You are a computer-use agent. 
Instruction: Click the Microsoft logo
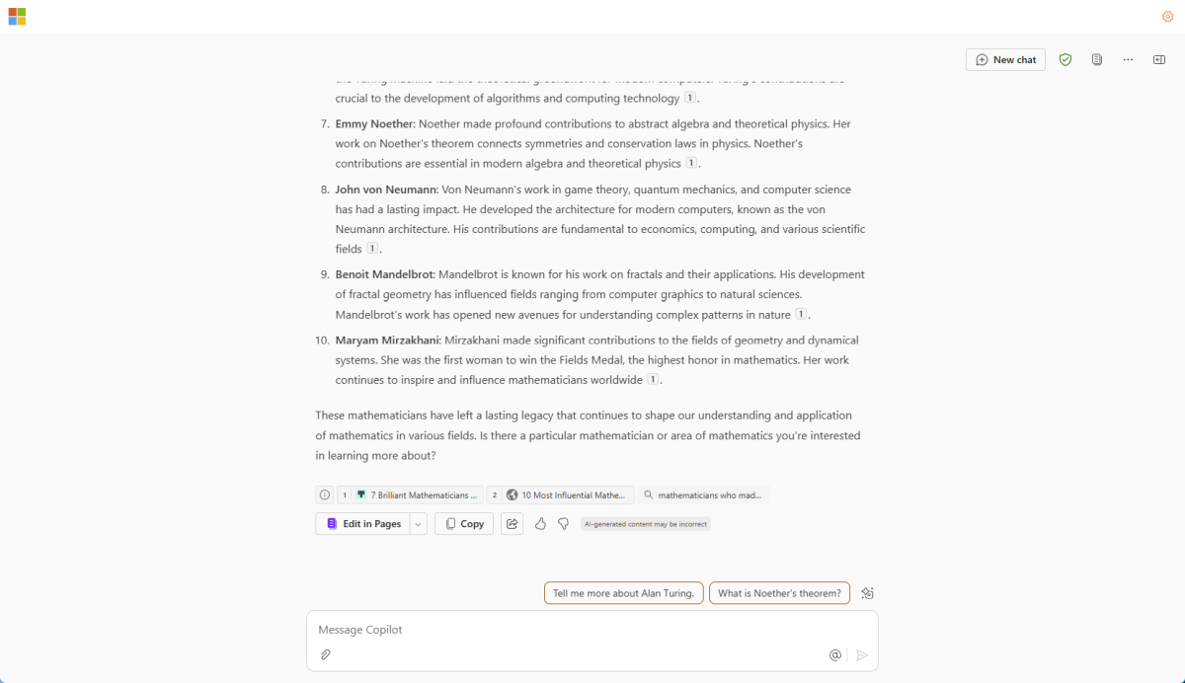coord(17,17)
